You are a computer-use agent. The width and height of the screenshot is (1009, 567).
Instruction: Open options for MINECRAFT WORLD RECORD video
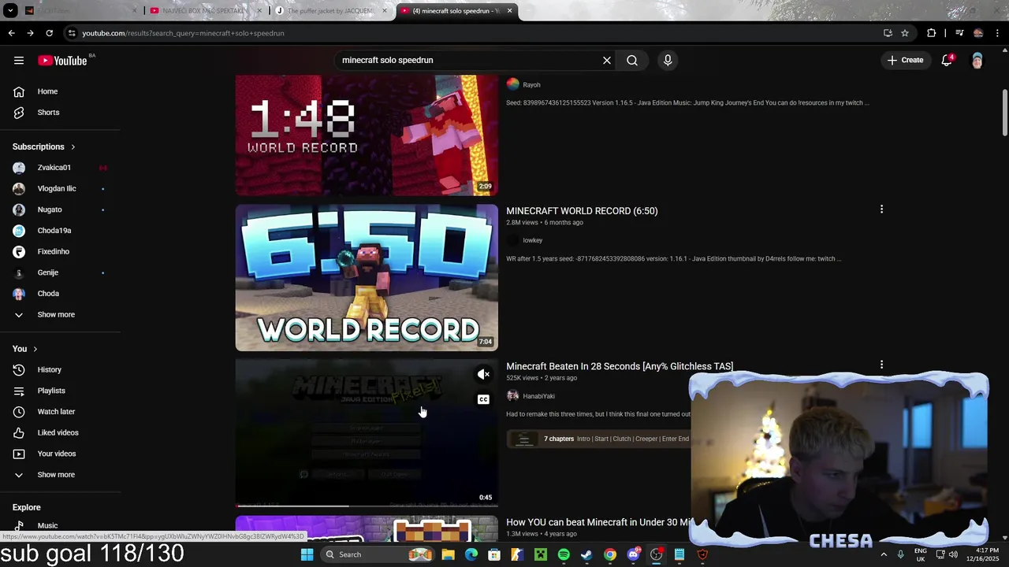point(881,209)
